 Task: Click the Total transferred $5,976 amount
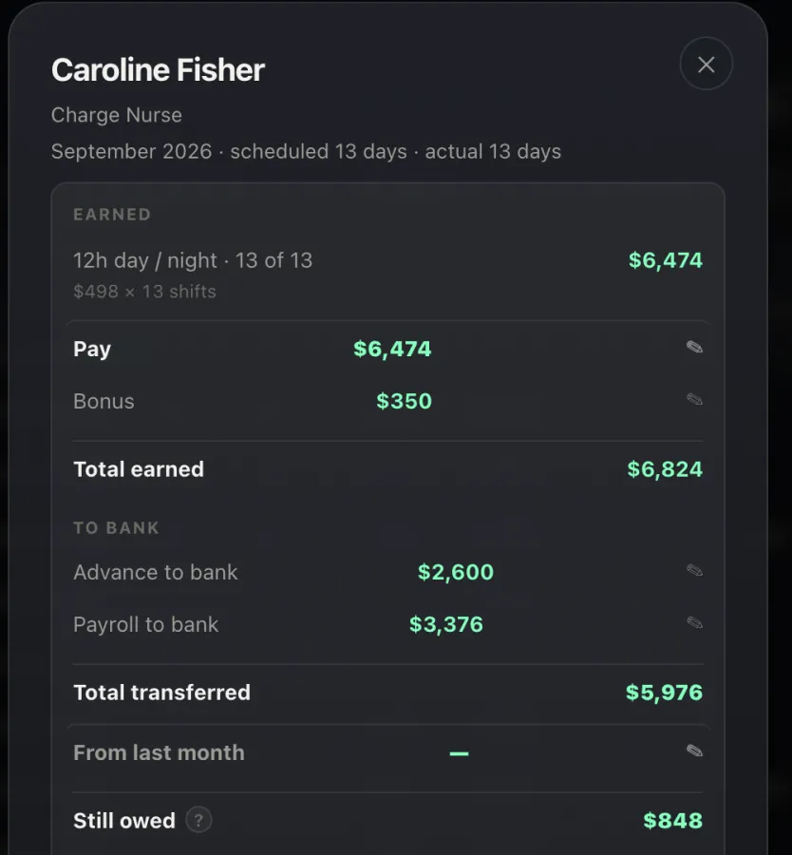(664, 693)
